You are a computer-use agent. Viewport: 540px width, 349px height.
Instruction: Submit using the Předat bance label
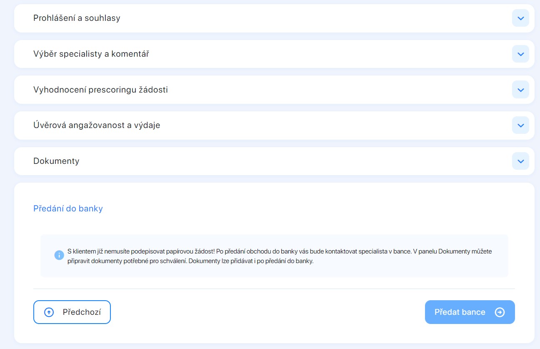(x=460, y=312)
